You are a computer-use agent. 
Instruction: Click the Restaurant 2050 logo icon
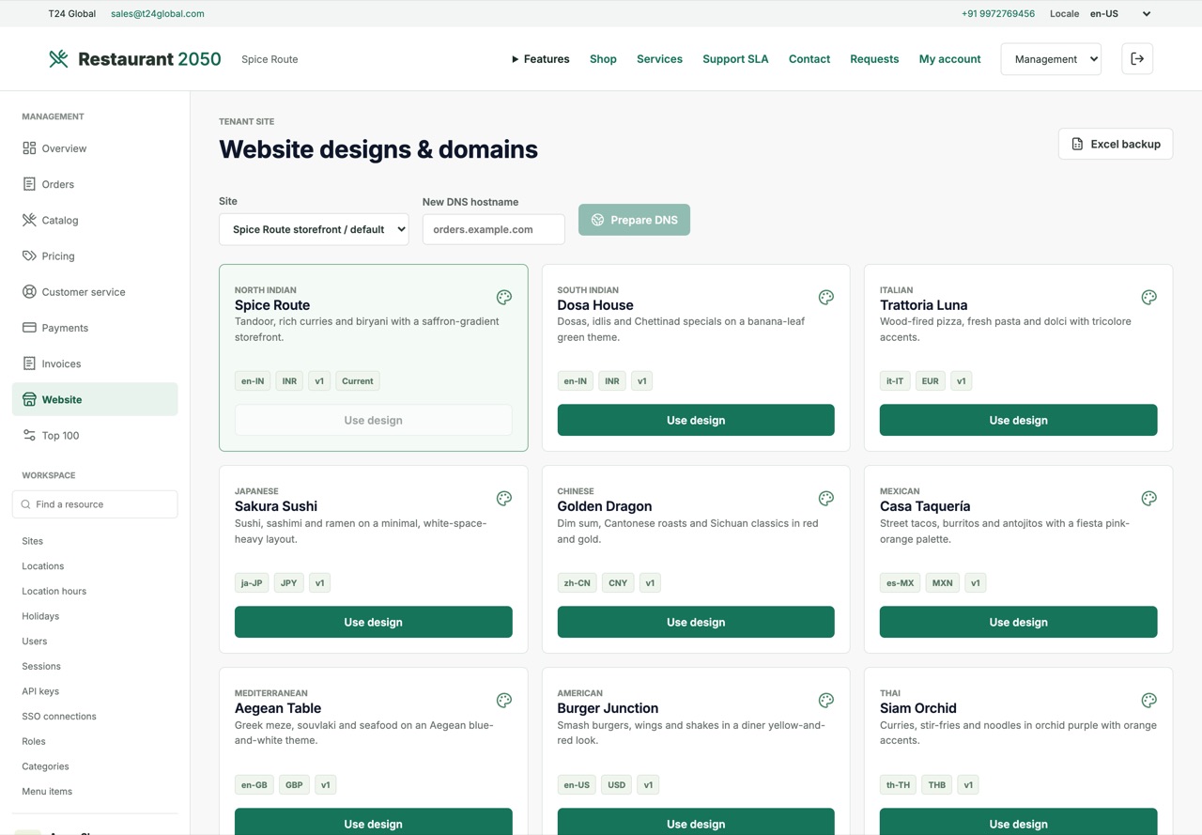pyautogui.click(x=58, y=59)
